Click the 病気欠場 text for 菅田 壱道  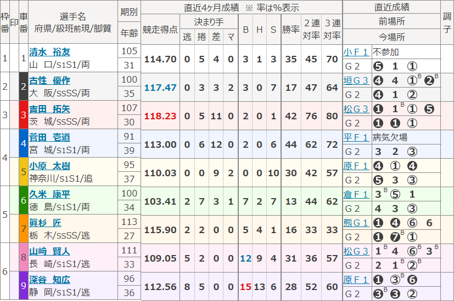390,137
